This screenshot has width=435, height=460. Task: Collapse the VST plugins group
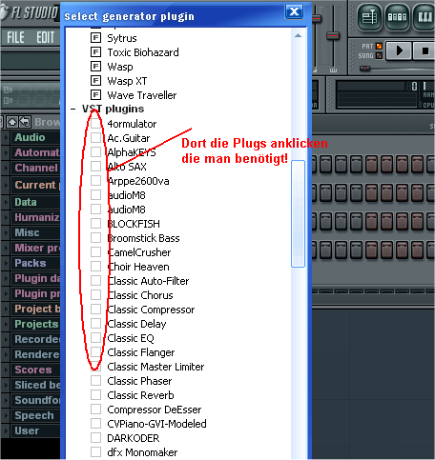point(73,109)
